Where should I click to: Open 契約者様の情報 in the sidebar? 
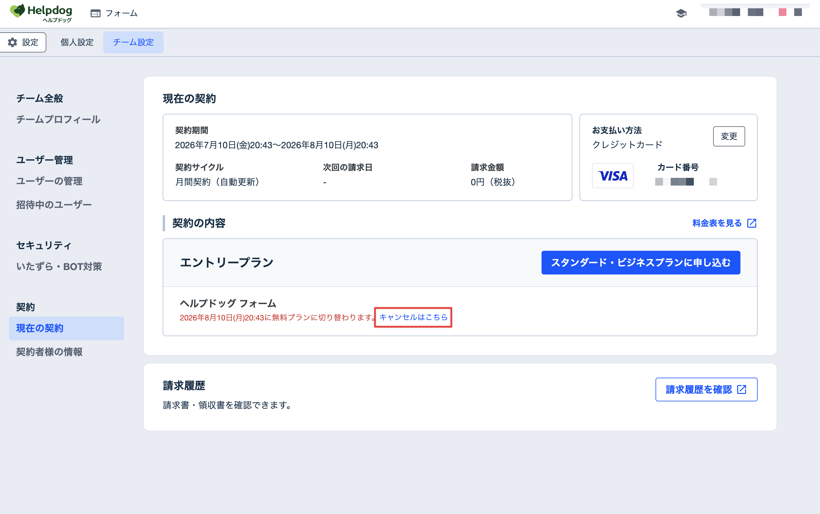coord(49,352)
